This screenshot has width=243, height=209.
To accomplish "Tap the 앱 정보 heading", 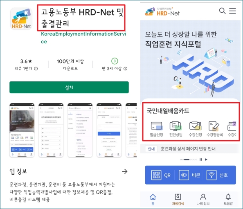I will click(18, 171).
